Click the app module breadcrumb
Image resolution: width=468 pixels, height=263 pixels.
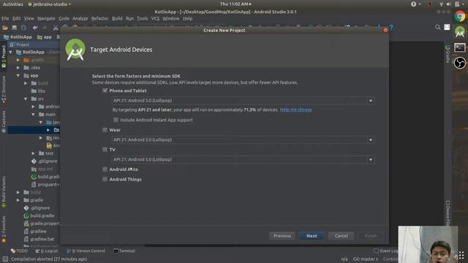[x=44, y=37]
